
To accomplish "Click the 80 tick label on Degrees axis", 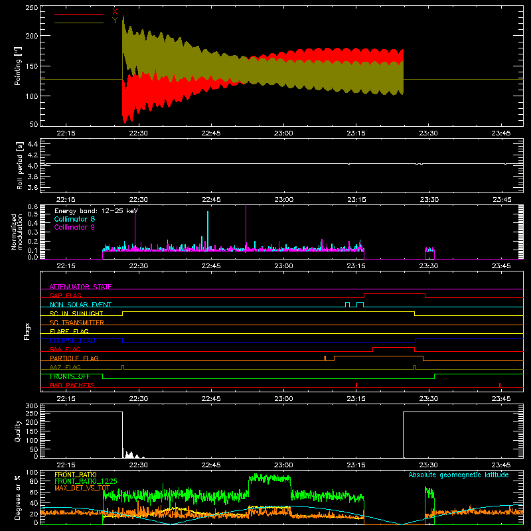I will (x=34, y=481).
